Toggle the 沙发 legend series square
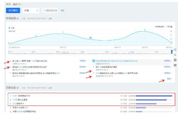178x114 pixels. 9,28
